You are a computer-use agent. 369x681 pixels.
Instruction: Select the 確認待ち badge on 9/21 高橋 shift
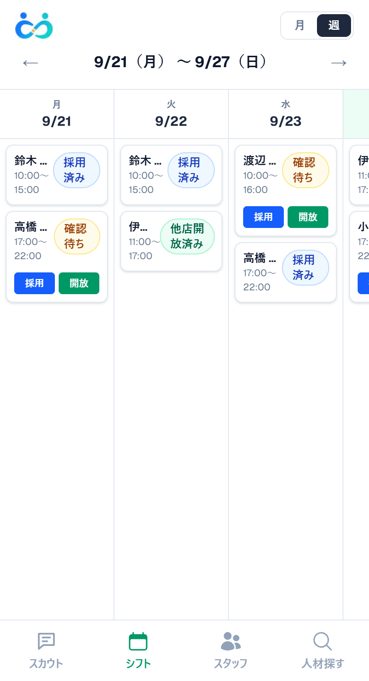77,236
